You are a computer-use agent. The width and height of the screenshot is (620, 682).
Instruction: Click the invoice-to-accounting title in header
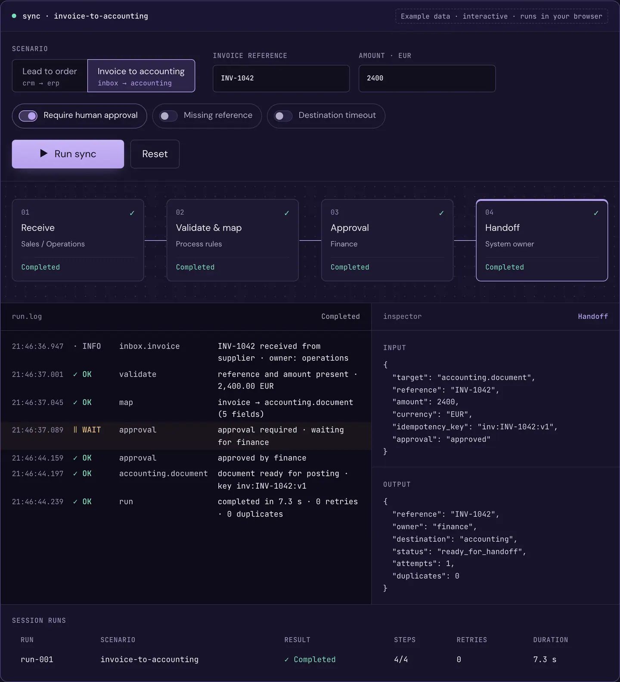coord(101,16)
